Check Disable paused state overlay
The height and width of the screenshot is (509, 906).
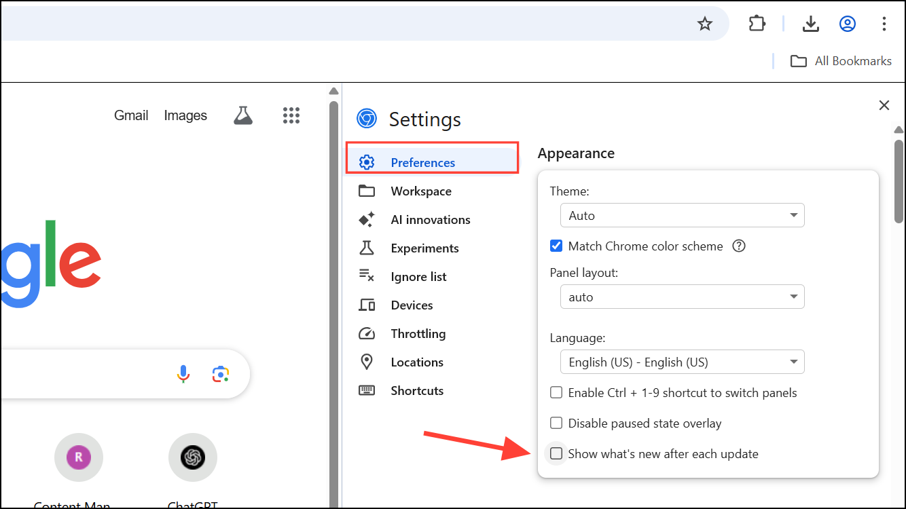556,423
